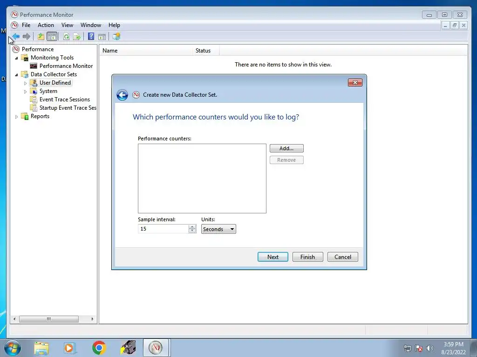This screenshot has width=477, height=357.
Task: Click the Cancel button
Action: [343, 257]
